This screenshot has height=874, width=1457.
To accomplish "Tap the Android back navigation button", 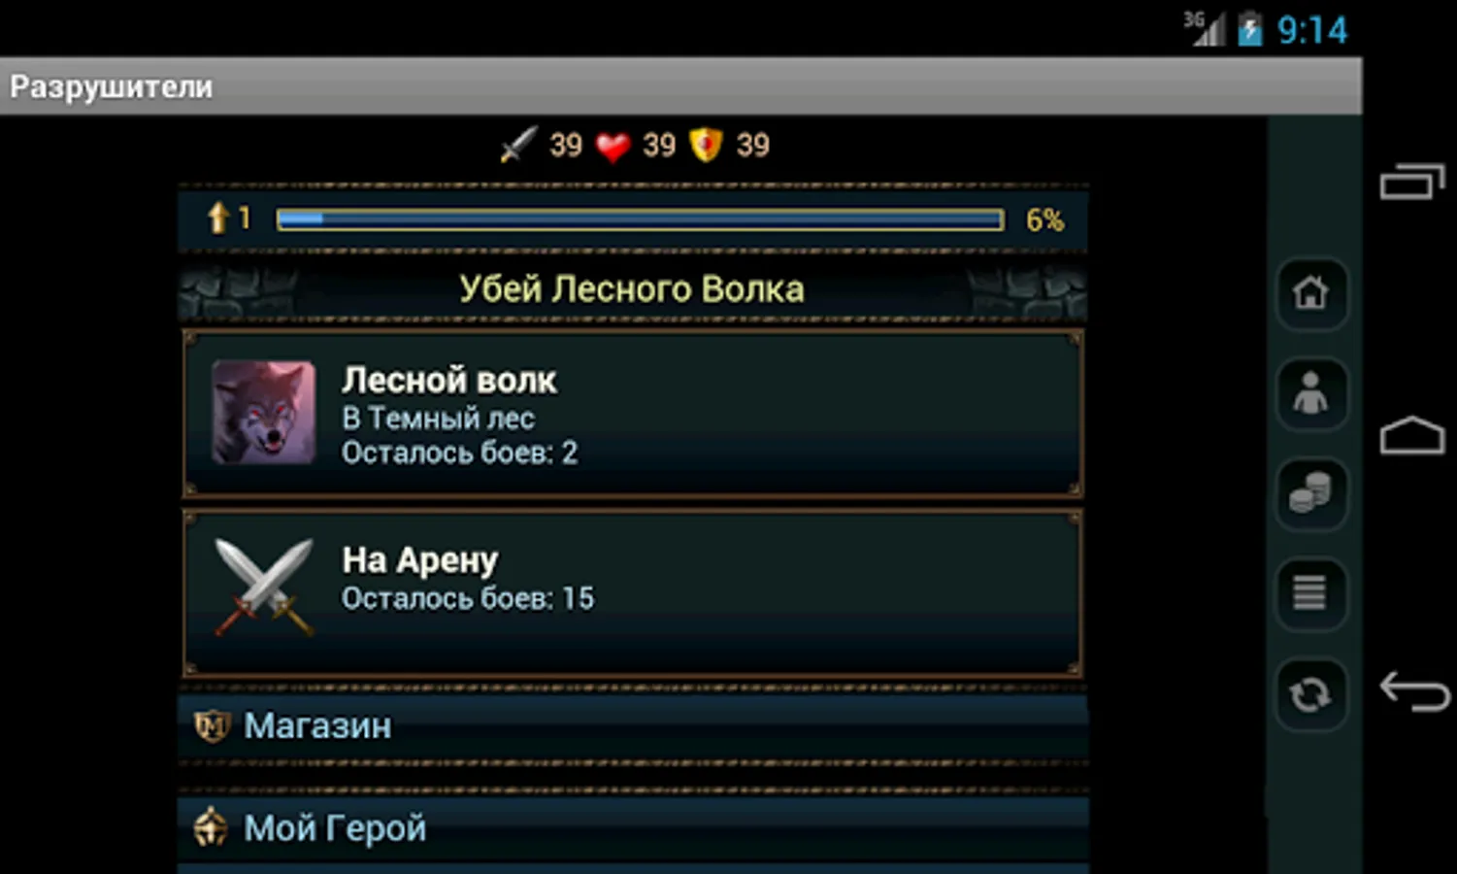I will point(1414,691).
